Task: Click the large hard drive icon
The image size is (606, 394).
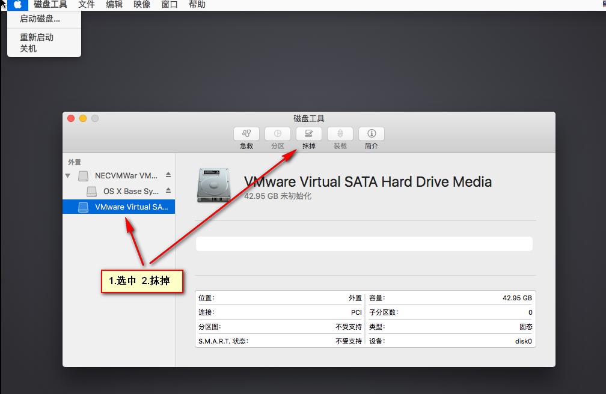Action: click(x=214, y=185)
